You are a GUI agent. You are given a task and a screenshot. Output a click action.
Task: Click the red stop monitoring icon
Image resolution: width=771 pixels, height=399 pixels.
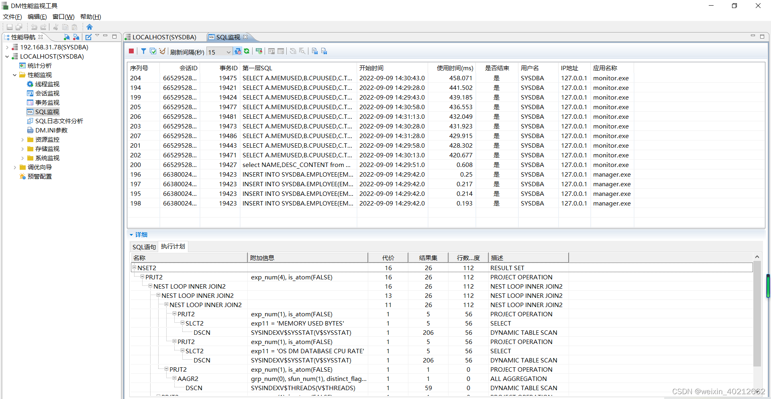click(x=131, y=51)
